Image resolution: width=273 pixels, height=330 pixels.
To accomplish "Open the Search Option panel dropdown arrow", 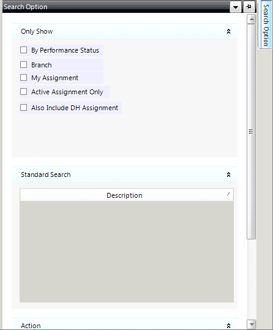I will tap(236, 7).
